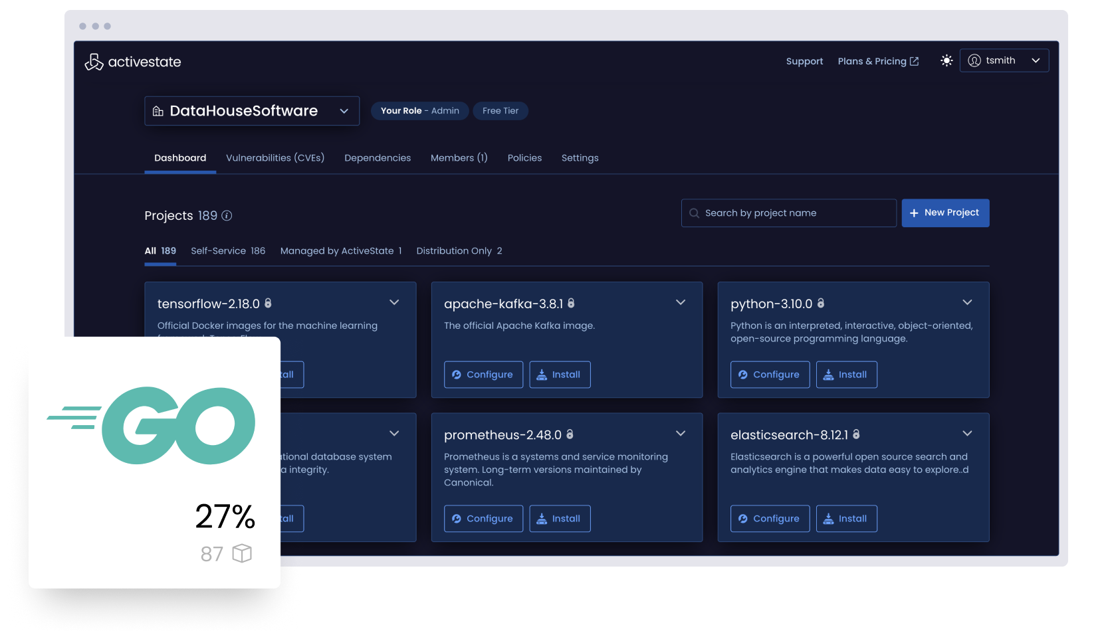The height and width of the screenshot is (631, 1110).
Task: Open the tsmith user account menu
Action: [1004, 60]
